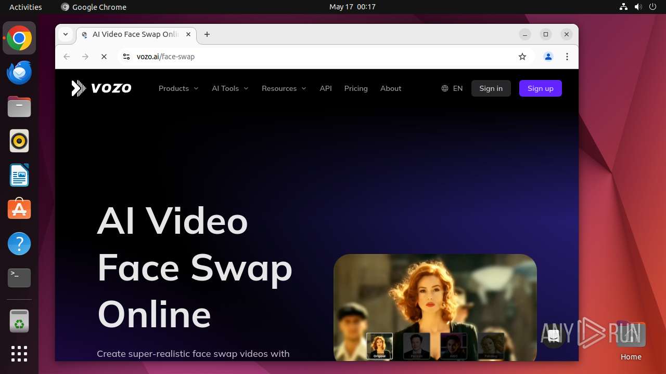Launch Rhythmbox from the dock
The height and width of the screenshot is (374, 666).
coord(19,141)
